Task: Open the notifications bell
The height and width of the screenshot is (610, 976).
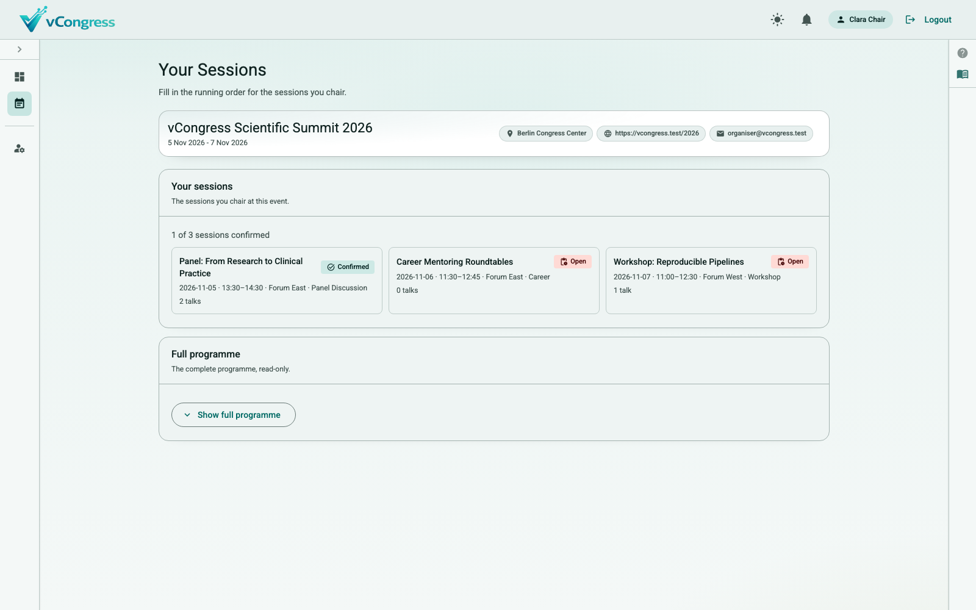Action: (806, 20)
